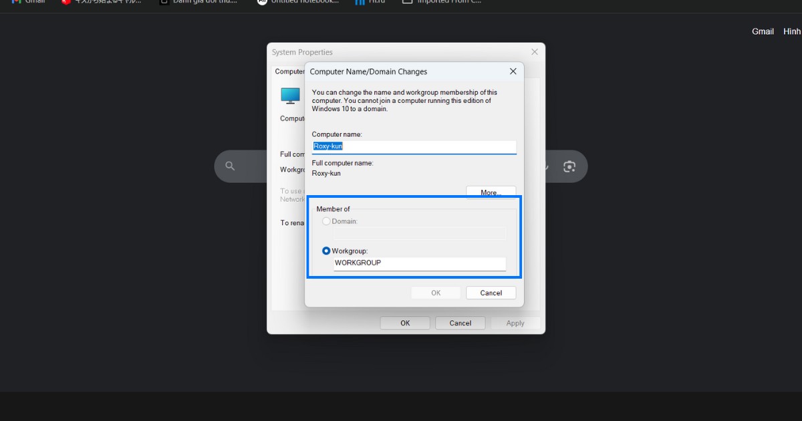This screenshot has width=802, height=421.
Task: Switch to the Computer Name tab
Action: 289,72
